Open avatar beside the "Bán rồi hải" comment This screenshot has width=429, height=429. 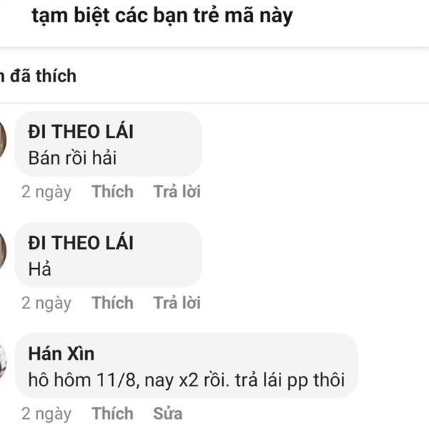point(3,140)
